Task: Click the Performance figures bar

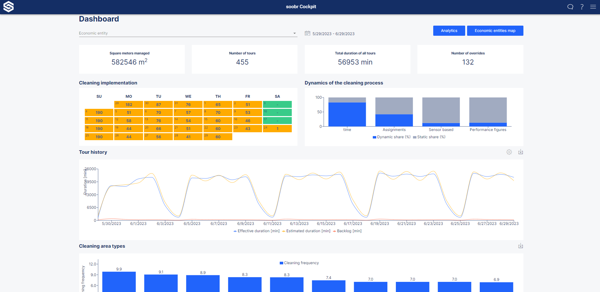Action: point(488,124)
